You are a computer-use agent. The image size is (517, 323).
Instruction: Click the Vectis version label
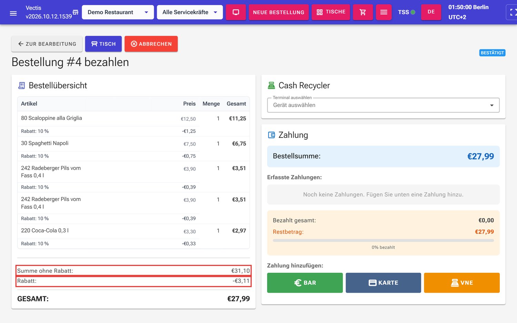point(49,12)
